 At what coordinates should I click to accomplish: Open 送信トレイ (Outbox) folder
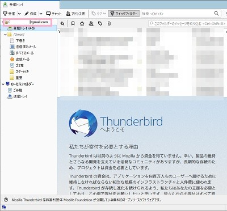(18, 96)
